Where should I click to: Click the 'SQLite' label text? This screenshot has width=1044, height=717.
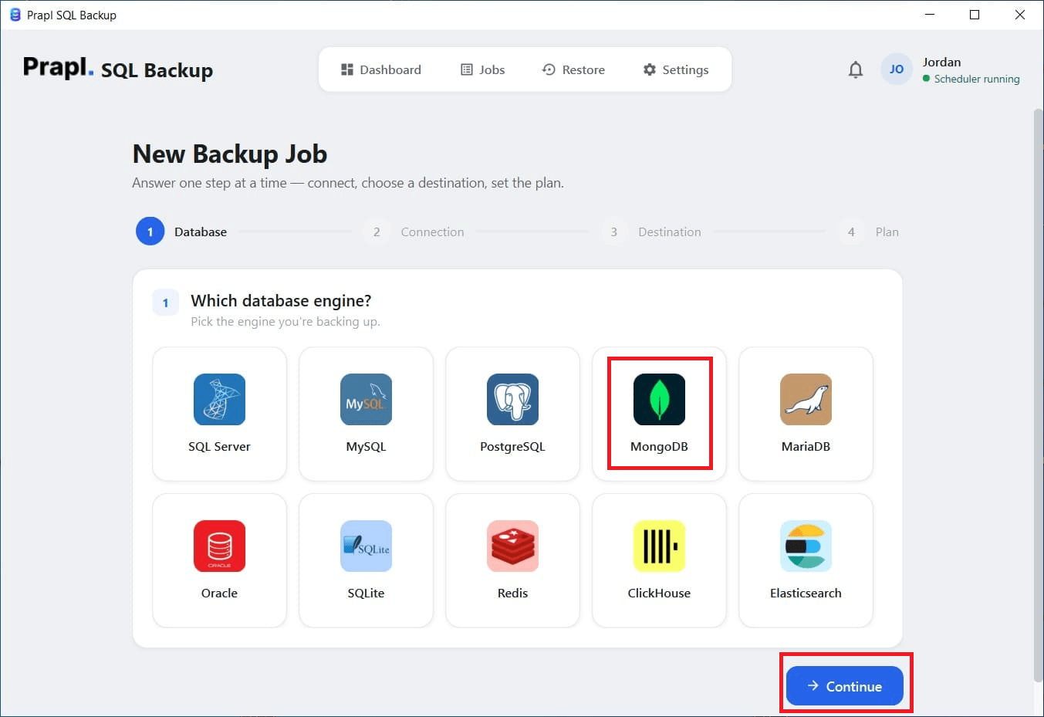(x=366, y=593)
